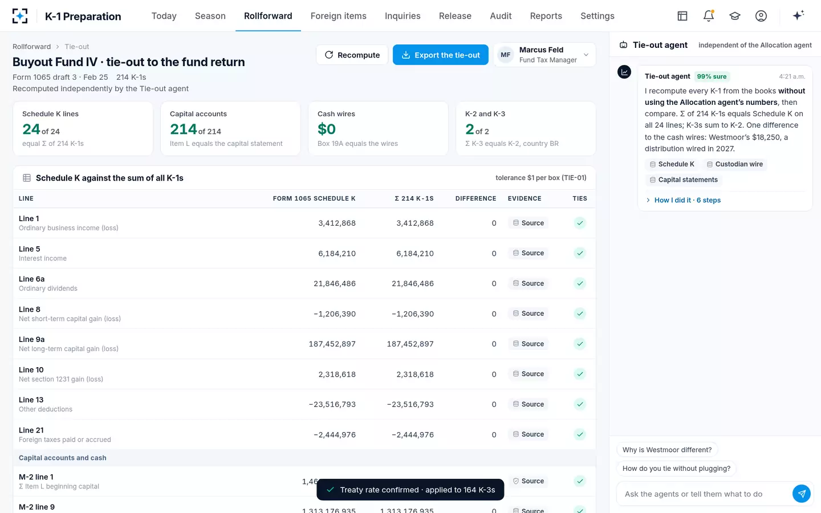Screen dimensions: 821x513
Task: Open the Marcus Feld user dropdown
Action: coord(544,55)
